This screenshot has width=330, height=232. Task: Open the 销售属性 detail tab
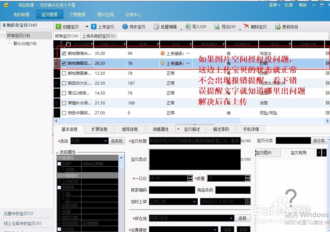[x=161, y=129]
